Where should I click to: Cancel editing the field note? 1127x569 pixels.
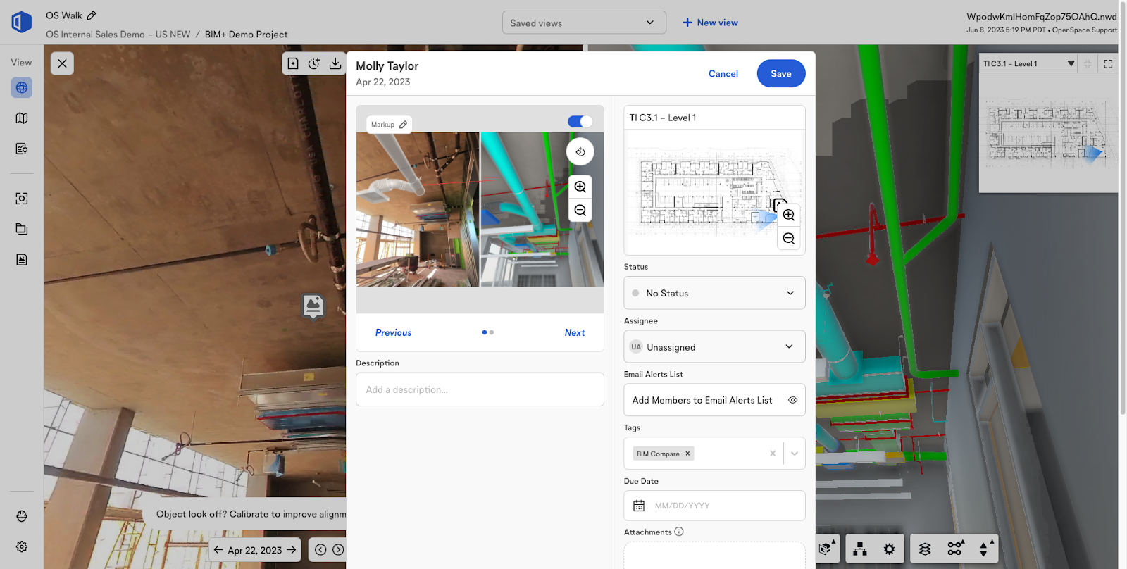[x=723, y=74]
